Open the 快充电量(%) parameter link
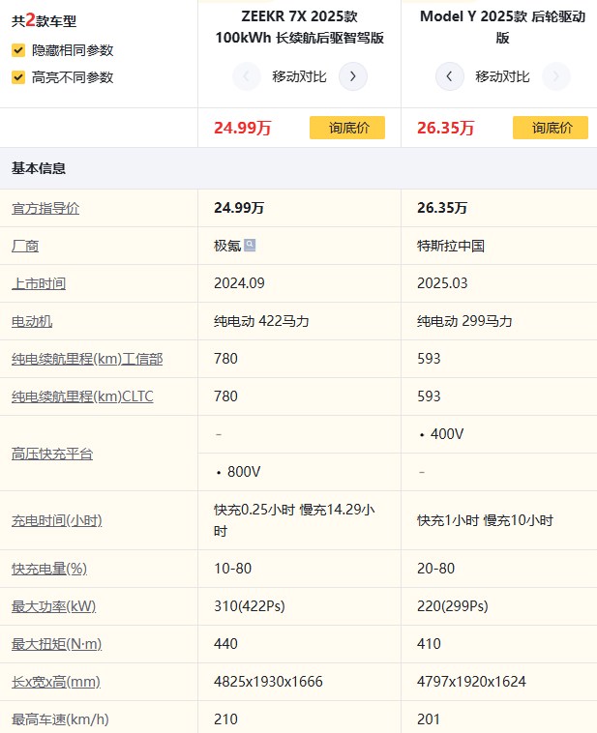Screen dimensions: 597x733 point(49,569)
